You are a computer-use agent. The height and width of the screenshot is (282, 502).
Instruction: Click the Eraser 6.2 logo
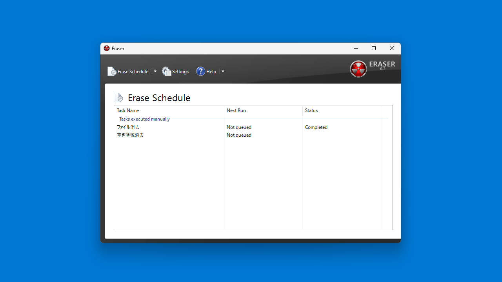[373, 69]
